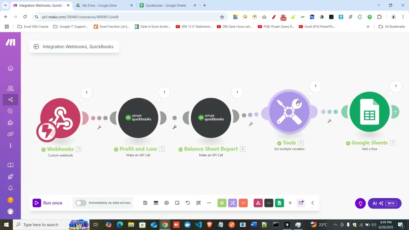Open scenario inputs and outputs icon in toolbar
Viewport: 409px width, 230px height.
pyautogui.click(x=156, y=203)
